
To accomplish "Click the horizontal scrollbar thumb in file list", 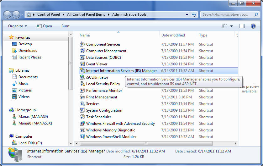I will point(146,143).
